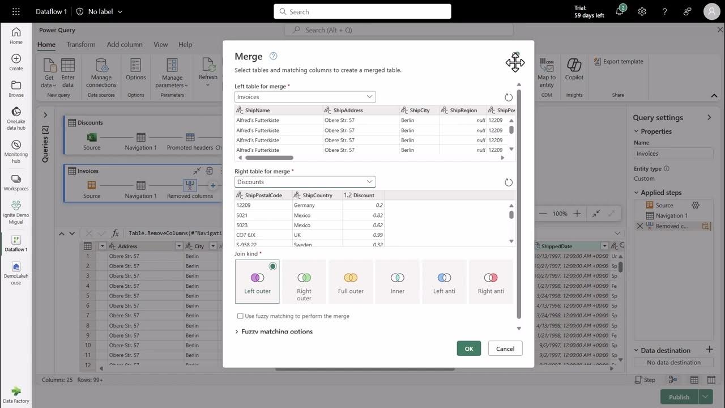Click Copilot in the ribbon
This screenshot has width=725, height=408.
pos(574,69)
